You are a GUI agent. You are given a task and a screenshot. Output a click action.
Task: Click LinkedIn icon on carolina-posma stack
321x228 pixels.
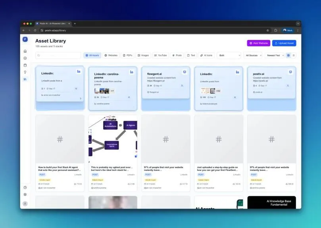(132, 72)
